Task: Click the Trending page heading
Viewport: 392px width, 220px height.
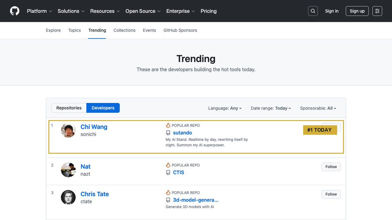Action: coord(196,59)
